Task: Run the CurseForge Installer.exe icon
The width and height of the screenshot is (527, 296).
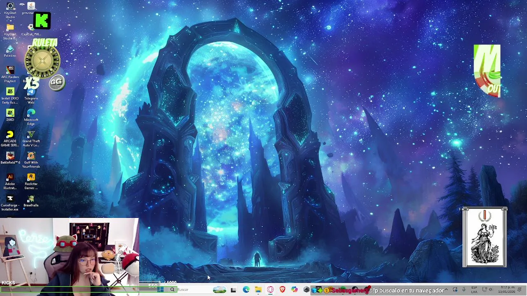Action: coord(10,203)
